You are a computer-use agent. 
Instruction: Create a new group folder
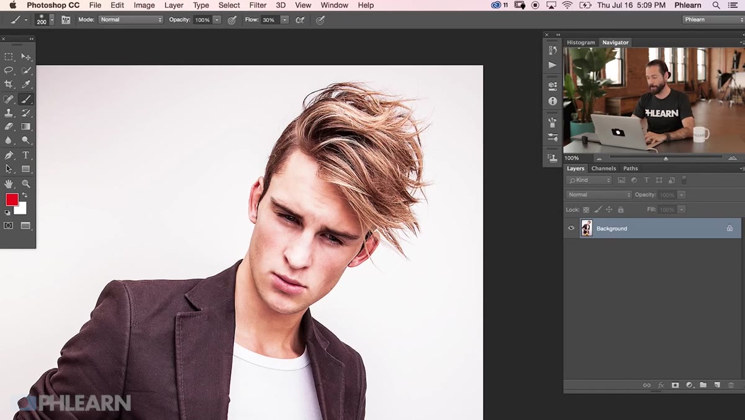coord(703,385)
